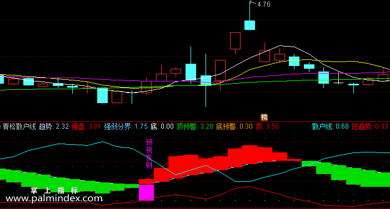This screenshot has height=209, width=390.
Task: Click the 散户线: 0.68 value
Action: 331,126
